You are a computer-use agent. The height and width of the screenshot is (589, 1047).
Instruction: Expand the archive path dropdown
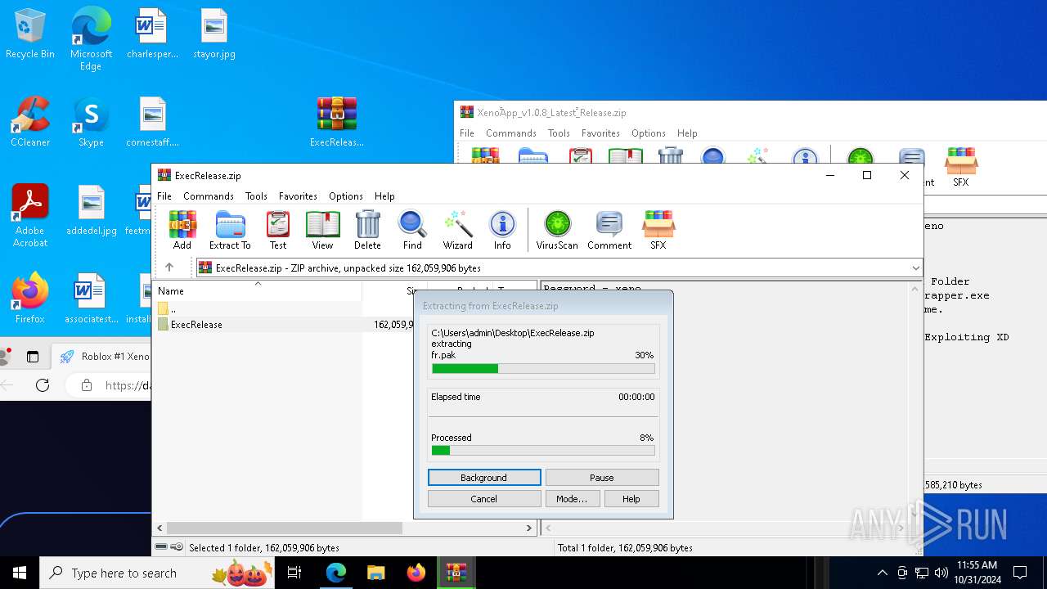click(915, 268)
